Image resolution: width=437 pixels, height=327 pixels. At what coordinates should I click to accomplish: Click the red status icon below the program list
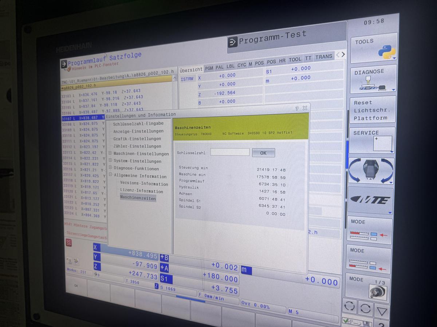click(68, 242)
